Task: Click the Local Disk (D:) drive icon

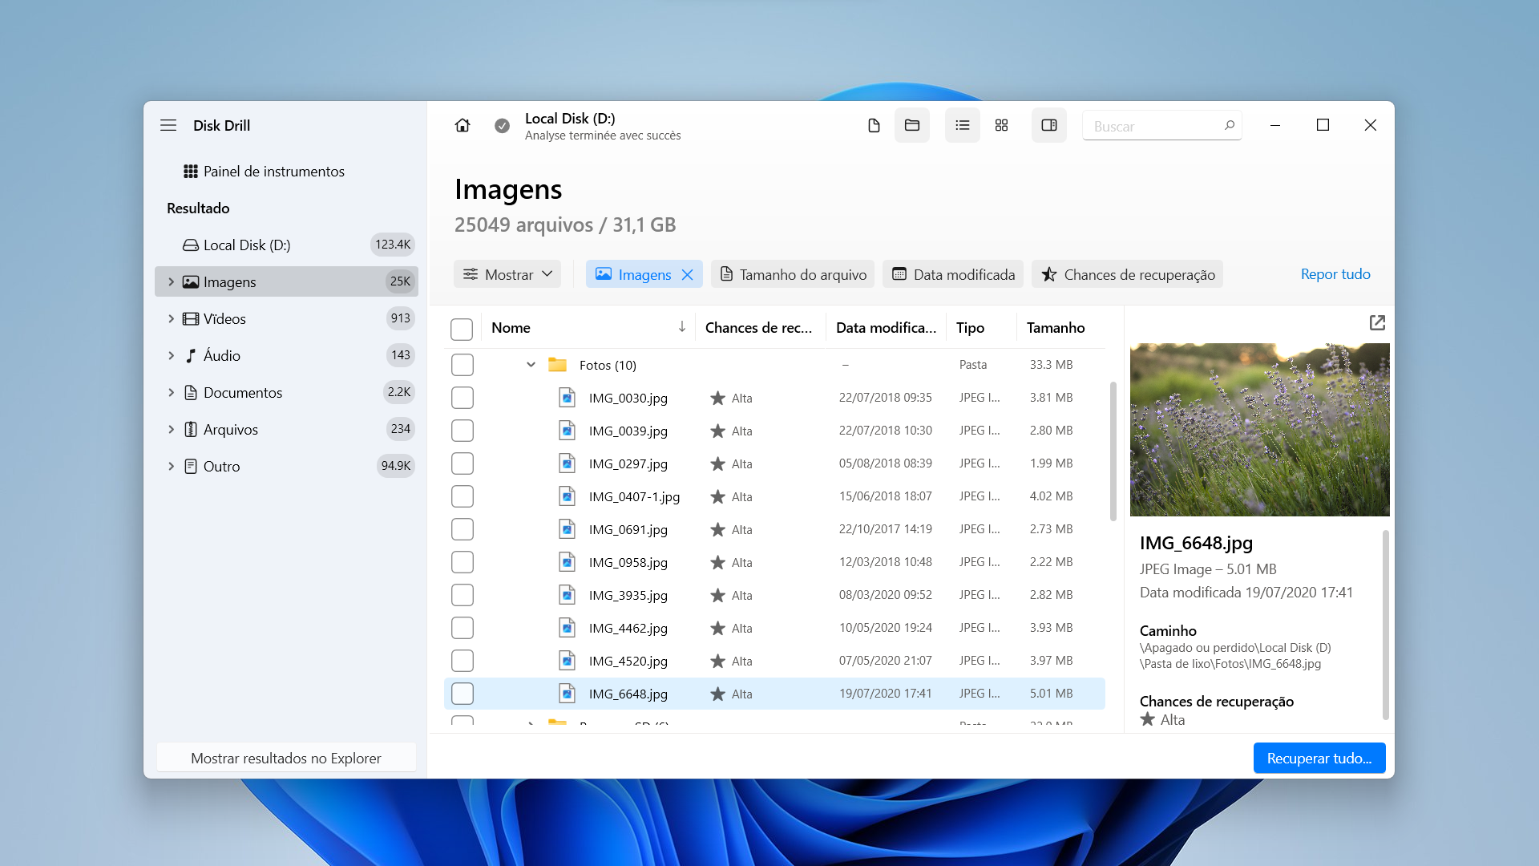Action: coord(191,245)
